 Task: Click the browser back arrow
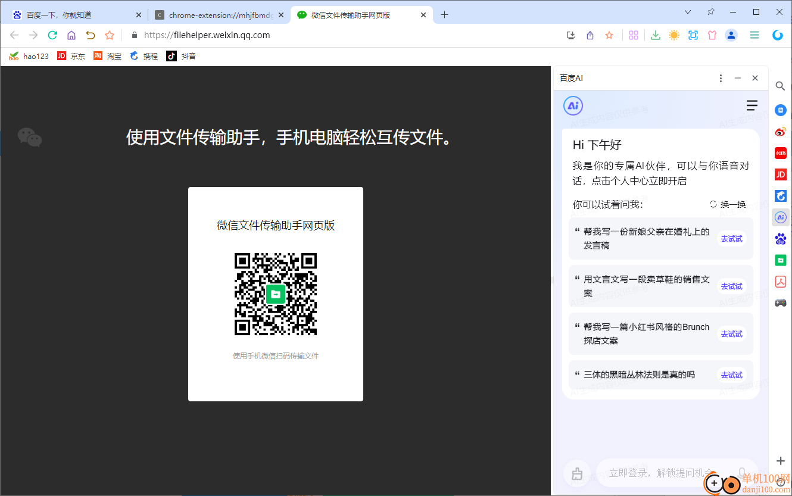[14, 35]
